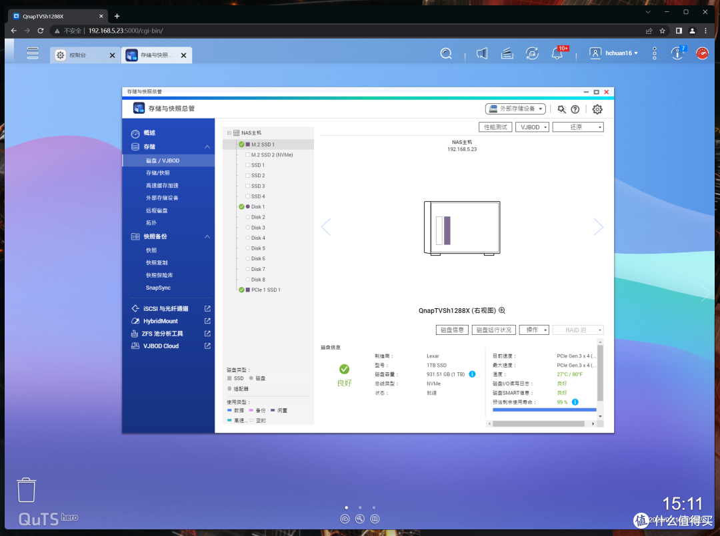This screenshot has height=536, width=720.
Task: Open the 操作 dropdown
Action: tap(534, 330)
